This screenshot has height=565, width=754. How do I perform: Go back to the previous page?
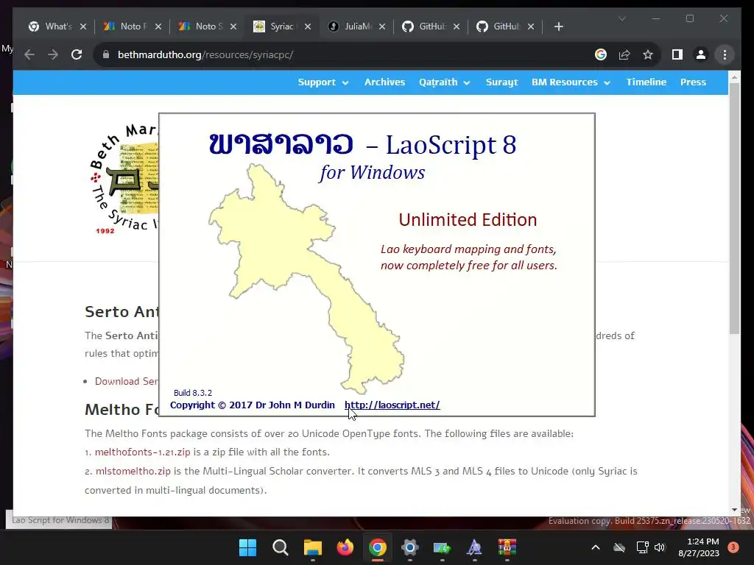point(29,54)
